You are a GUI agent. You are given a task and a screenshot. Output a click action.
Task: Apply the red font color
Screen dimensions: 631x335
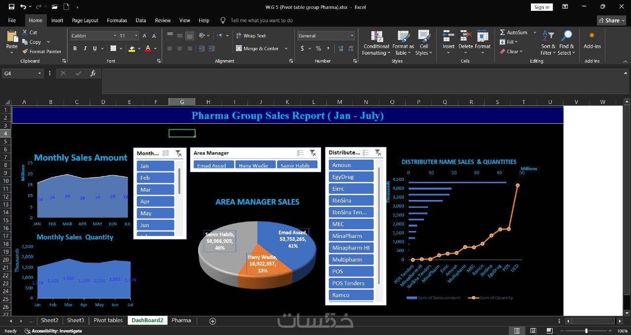click(147, 48)
